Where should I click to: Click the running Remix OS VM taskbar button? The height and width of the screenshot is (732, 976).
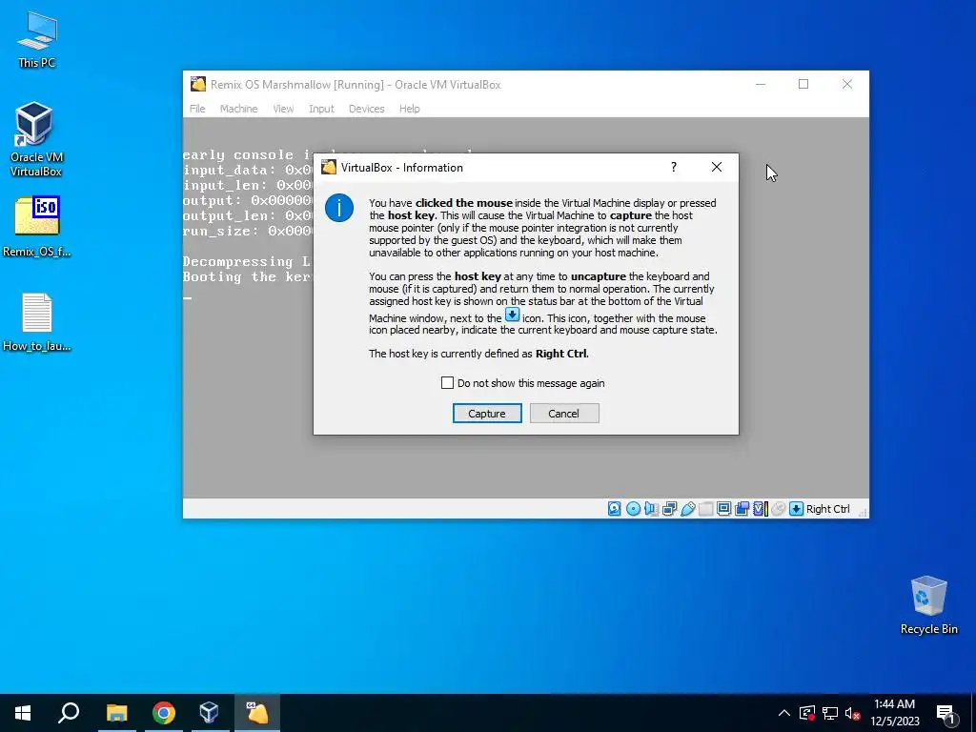[257, 713]
